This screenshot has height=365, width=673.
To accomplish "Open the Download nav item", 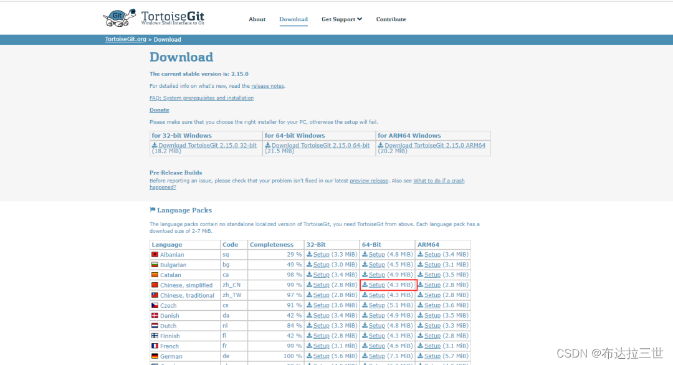I will coord(293,19).
